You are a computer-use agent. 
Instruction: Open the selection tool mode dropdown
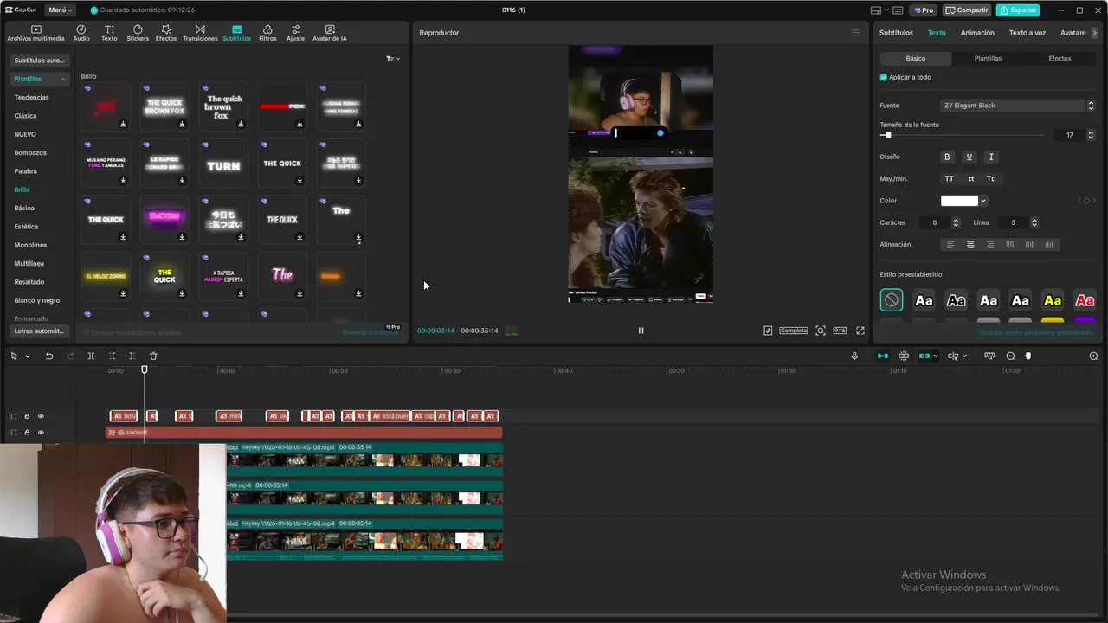(28, 356)
